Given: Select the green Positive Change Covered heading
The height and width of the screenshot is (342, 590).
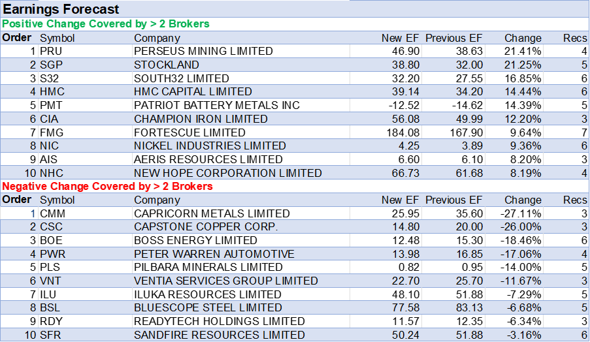Looking at the screenshot, I should click(x=106, y=24).
